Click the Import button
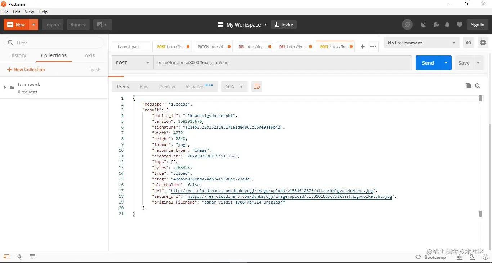Screen dimensions: 492x263 (x=53, y=24)
